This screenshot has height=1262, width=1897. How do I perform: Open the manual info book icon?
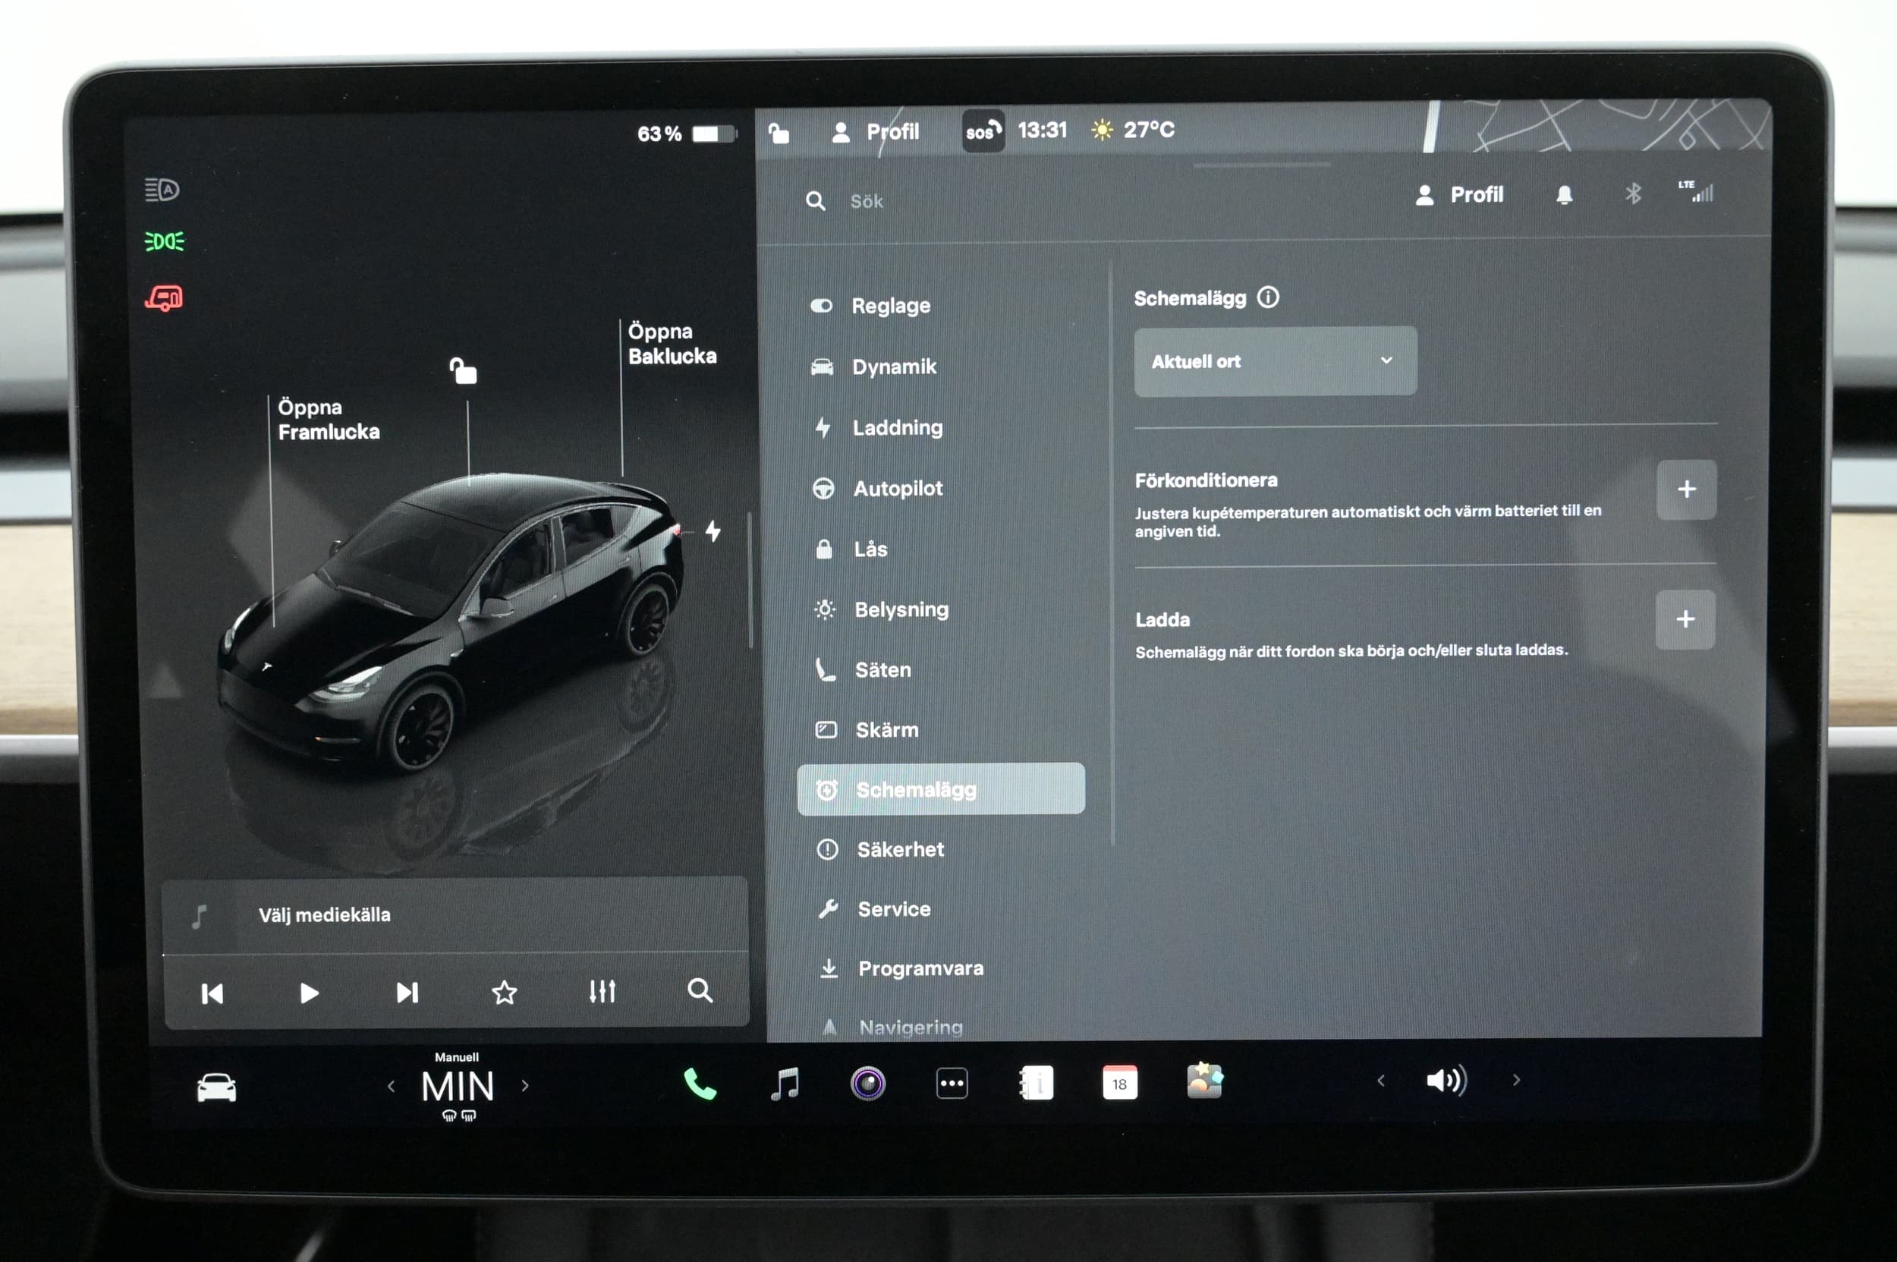tap(1037, 1082)
